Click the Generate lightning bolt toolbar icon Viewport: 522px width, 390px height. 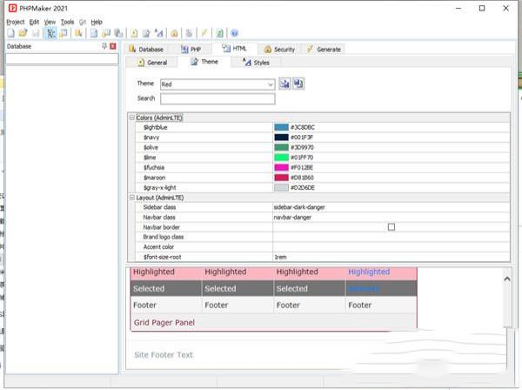click(x=204, y=33)
